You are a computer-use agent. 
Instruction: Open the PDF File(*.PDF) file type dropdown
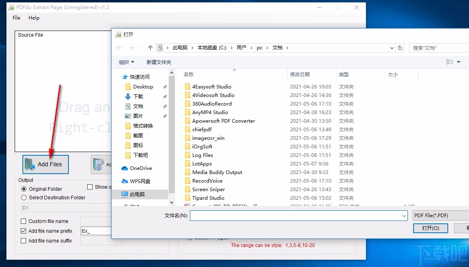(x=440, y=215)
